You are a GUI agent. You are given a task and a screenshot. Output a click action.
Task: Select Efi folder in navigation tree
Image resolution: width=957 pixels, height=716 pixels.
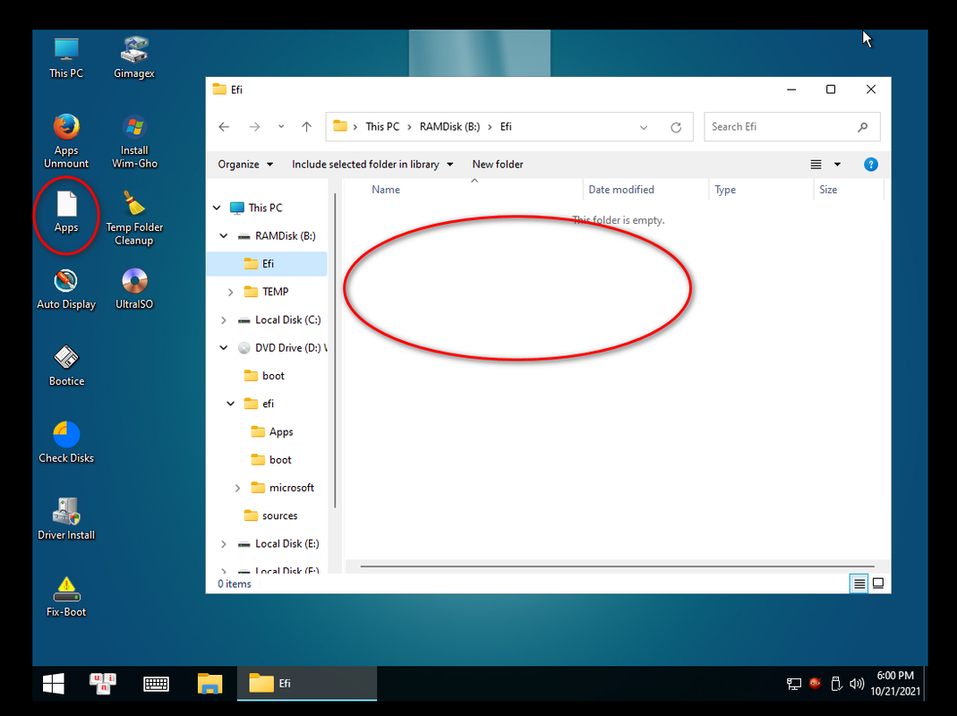click(x=268, y=264)
